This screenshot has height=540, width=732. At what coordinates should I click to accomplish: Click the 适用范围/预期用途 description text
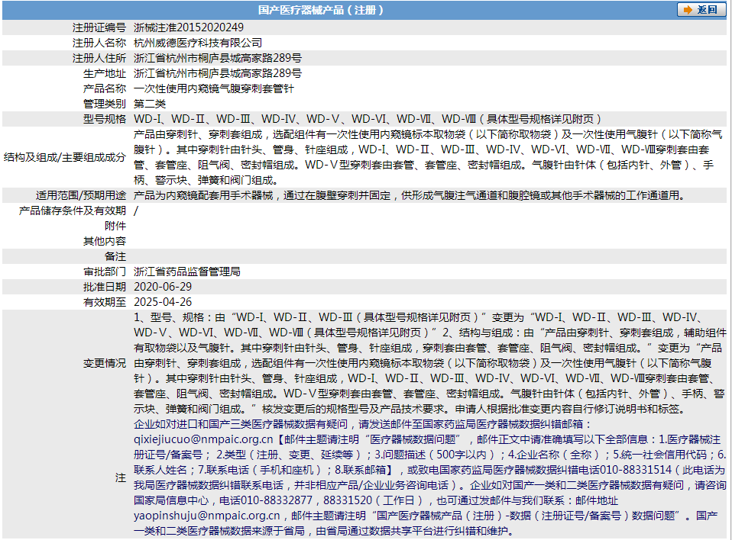[409, 196]
